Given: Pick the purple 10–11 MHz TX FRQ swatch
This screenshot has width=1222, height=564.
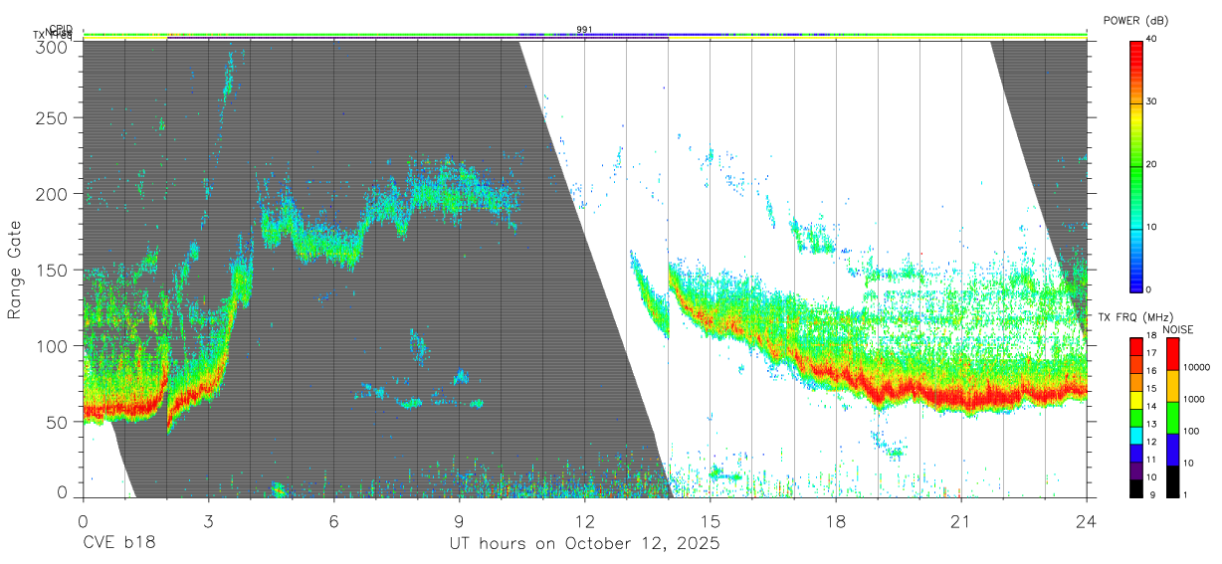Looking at the screenshot, I should [x=1136, y=469].
